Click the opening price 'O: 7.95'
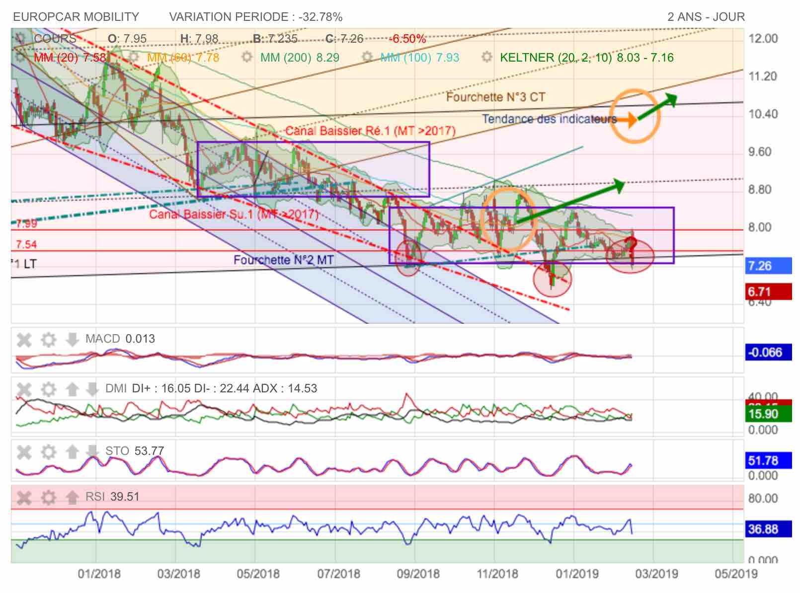Image resolution: width=800 pixels, height=593 pixels. [127, 39]
